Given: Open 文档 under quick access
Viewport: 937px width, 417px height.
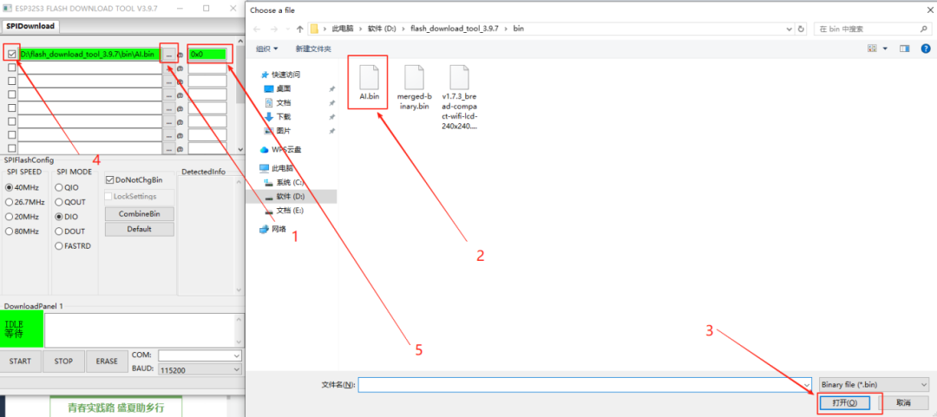Looking at the screenshot, I should (278, 103).
